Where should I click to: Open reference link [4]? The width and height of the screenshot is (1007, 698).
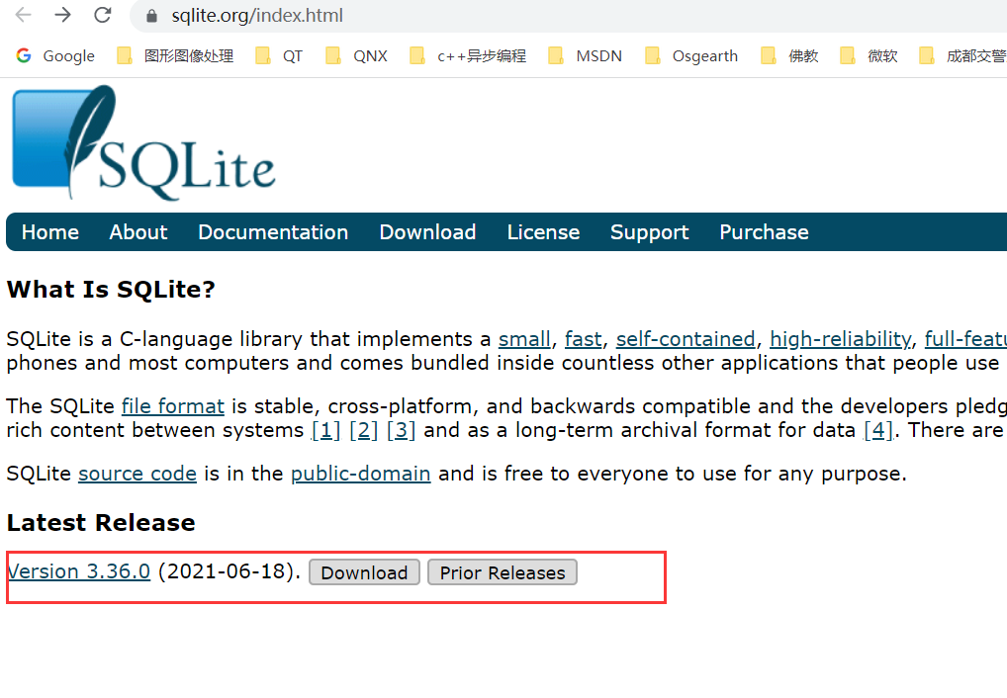click(x=878, y=430)
